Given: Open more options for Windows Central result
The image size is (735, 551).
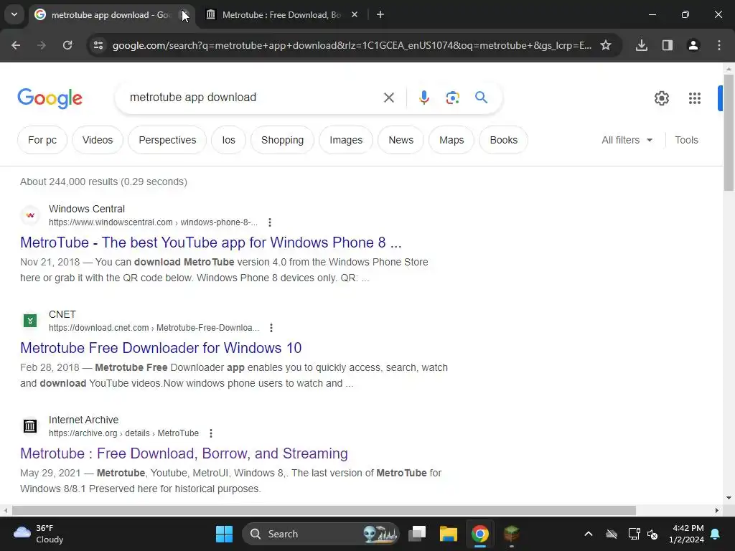Looking at the screenshot, I should pos(270,222).
